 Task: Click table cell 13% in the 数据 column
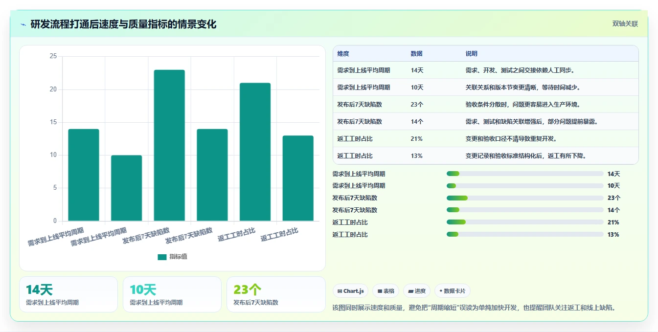pos(417,156)
